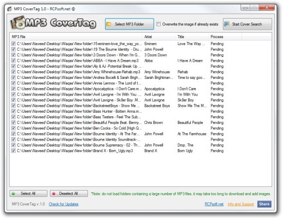Select the Chris Brown artist cell
The image size is (283, 219).
(154, 123)
